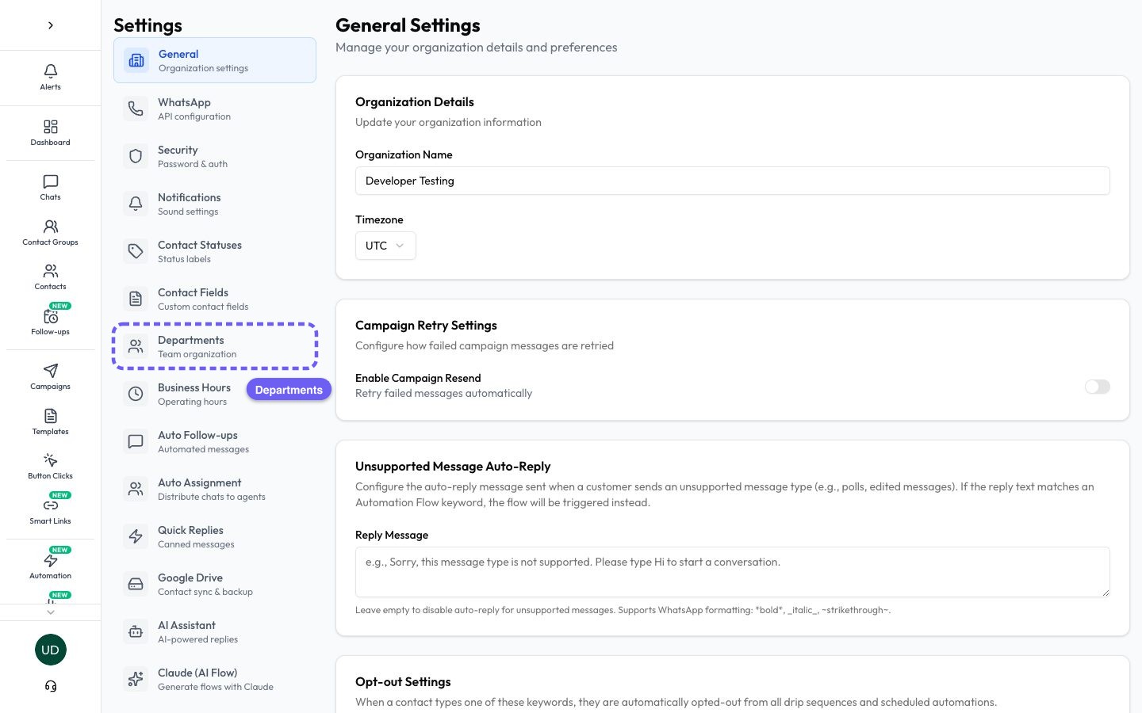Open Smart Links chain icon
Viewport: 1142px width, 713px height.
50,505
